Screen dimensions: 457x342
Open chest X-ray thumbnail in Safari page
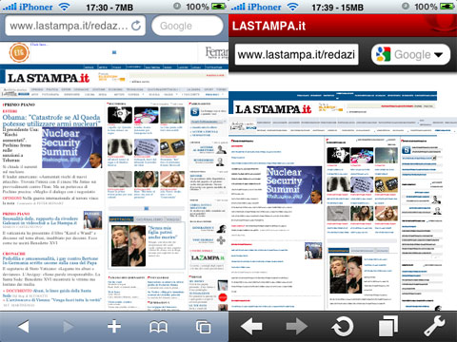tap(120, 147)
